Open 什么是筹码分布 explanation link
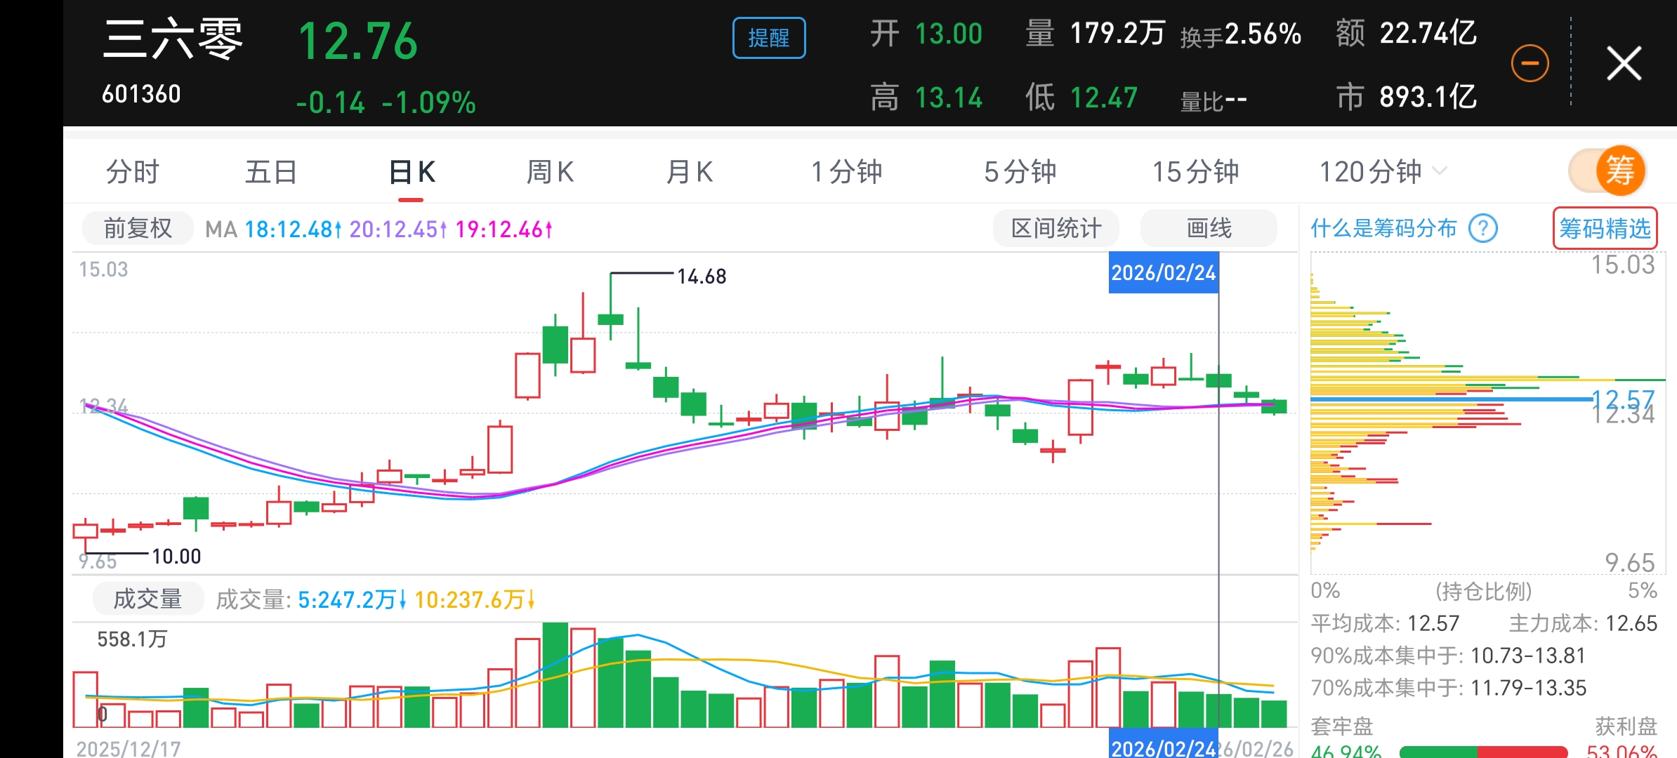The width and height of the screenshot is (1677, 758). pos(1383,229)
